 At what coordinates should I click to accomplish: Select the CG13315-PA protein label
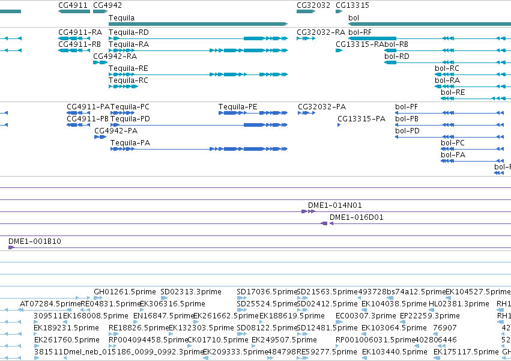pyautogui.click(x=361, y=119)
